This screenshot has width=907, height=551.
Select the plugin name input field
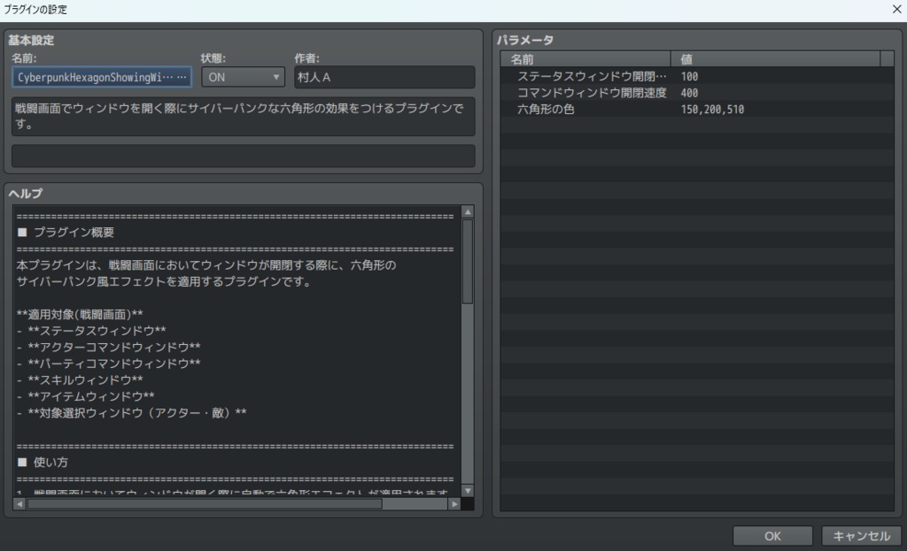[97, 77]
